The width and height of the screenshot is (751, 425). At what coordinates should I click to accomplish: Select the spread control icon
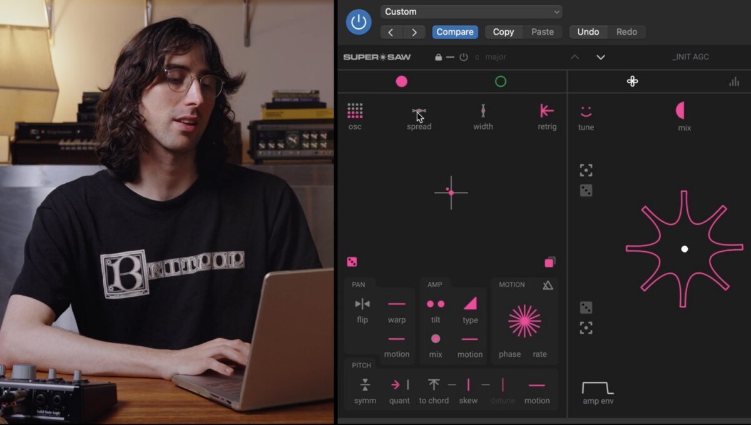coord(419,111)
